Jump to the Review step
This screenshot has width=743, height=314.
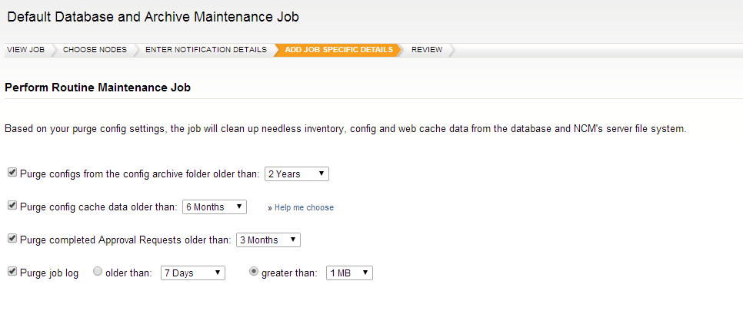pos(427,50)
